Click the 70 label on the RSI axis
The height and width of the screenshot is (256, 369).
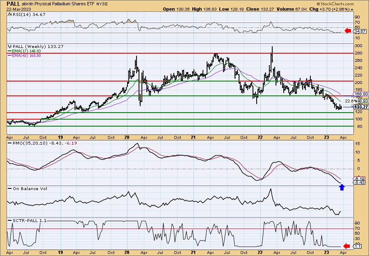[x=358, y=23]
